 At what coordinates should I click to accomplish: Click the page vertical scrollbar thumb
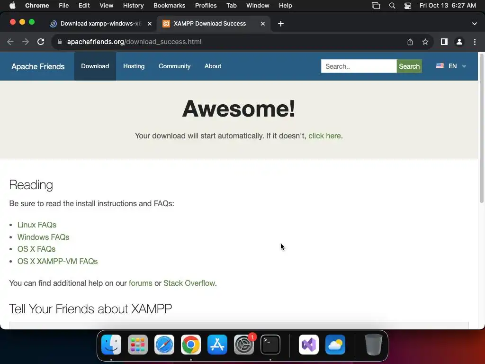[x=481, y=128]
